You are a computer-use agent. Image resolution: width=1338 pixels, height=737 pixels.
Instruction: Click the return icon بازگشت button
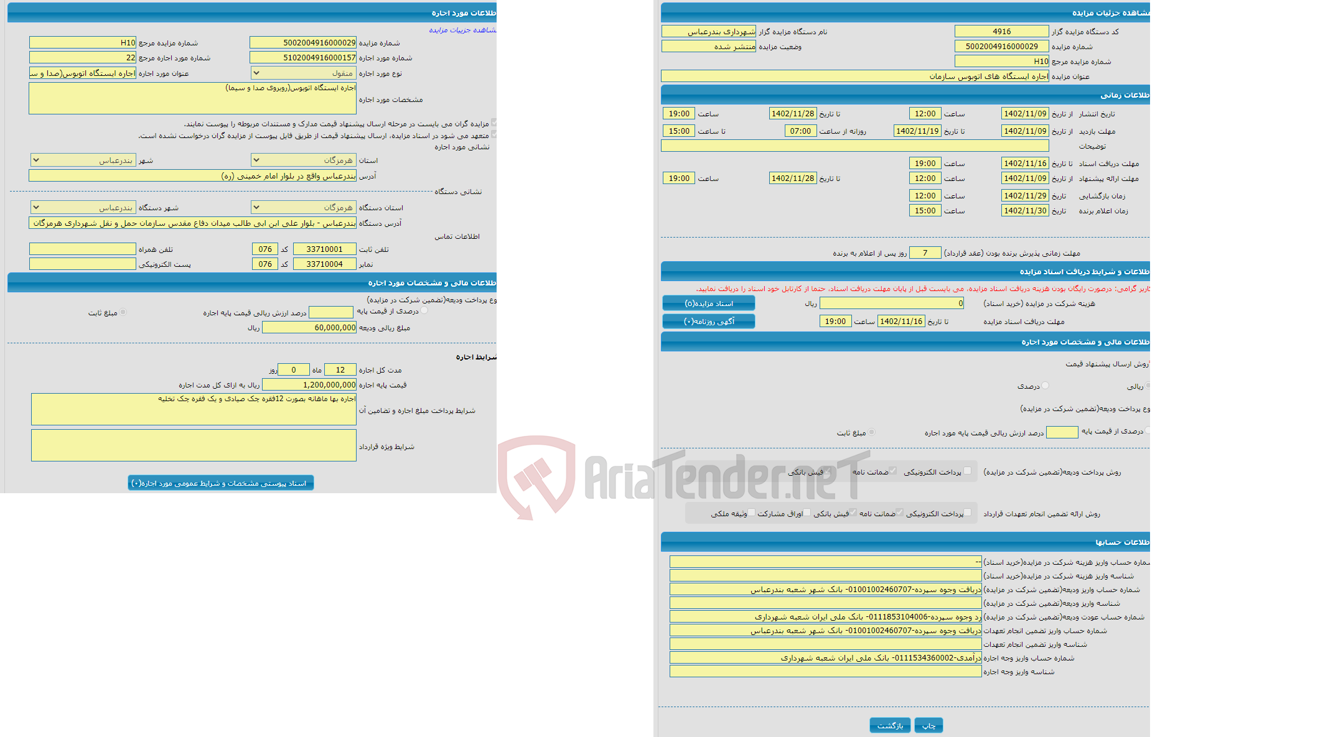886,725
